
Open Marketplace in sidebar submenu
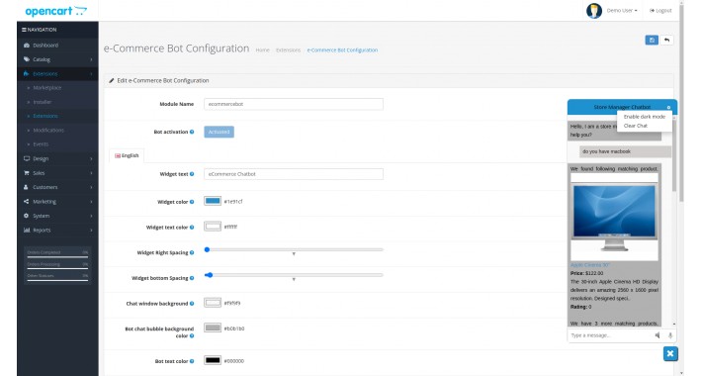pos(47,88)
